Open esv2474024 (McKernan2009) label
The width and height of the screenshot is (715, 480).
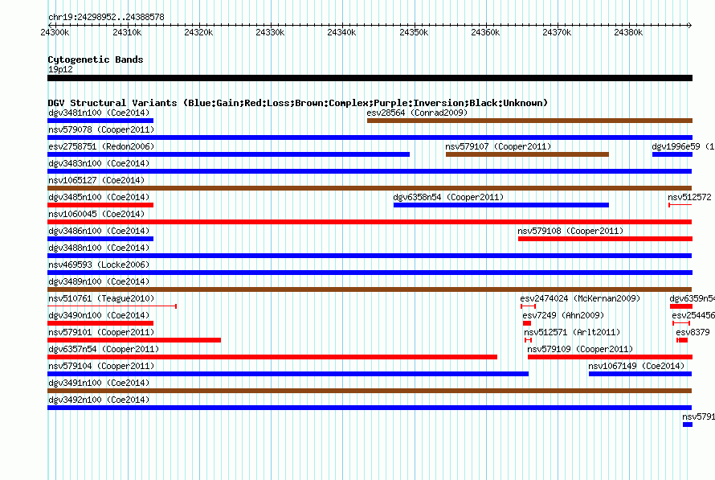coord(580,298)
